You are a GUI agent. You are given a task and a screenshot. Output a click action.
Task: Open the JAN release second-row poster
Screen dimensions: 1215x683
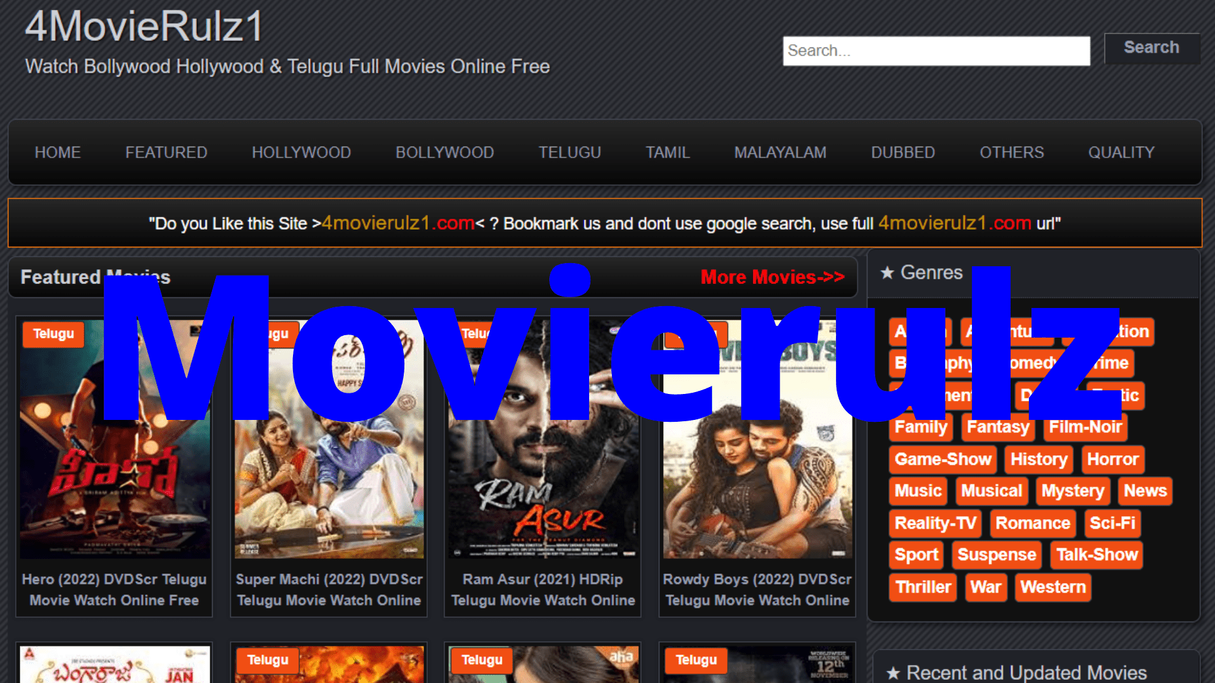[x=115, y=664]
